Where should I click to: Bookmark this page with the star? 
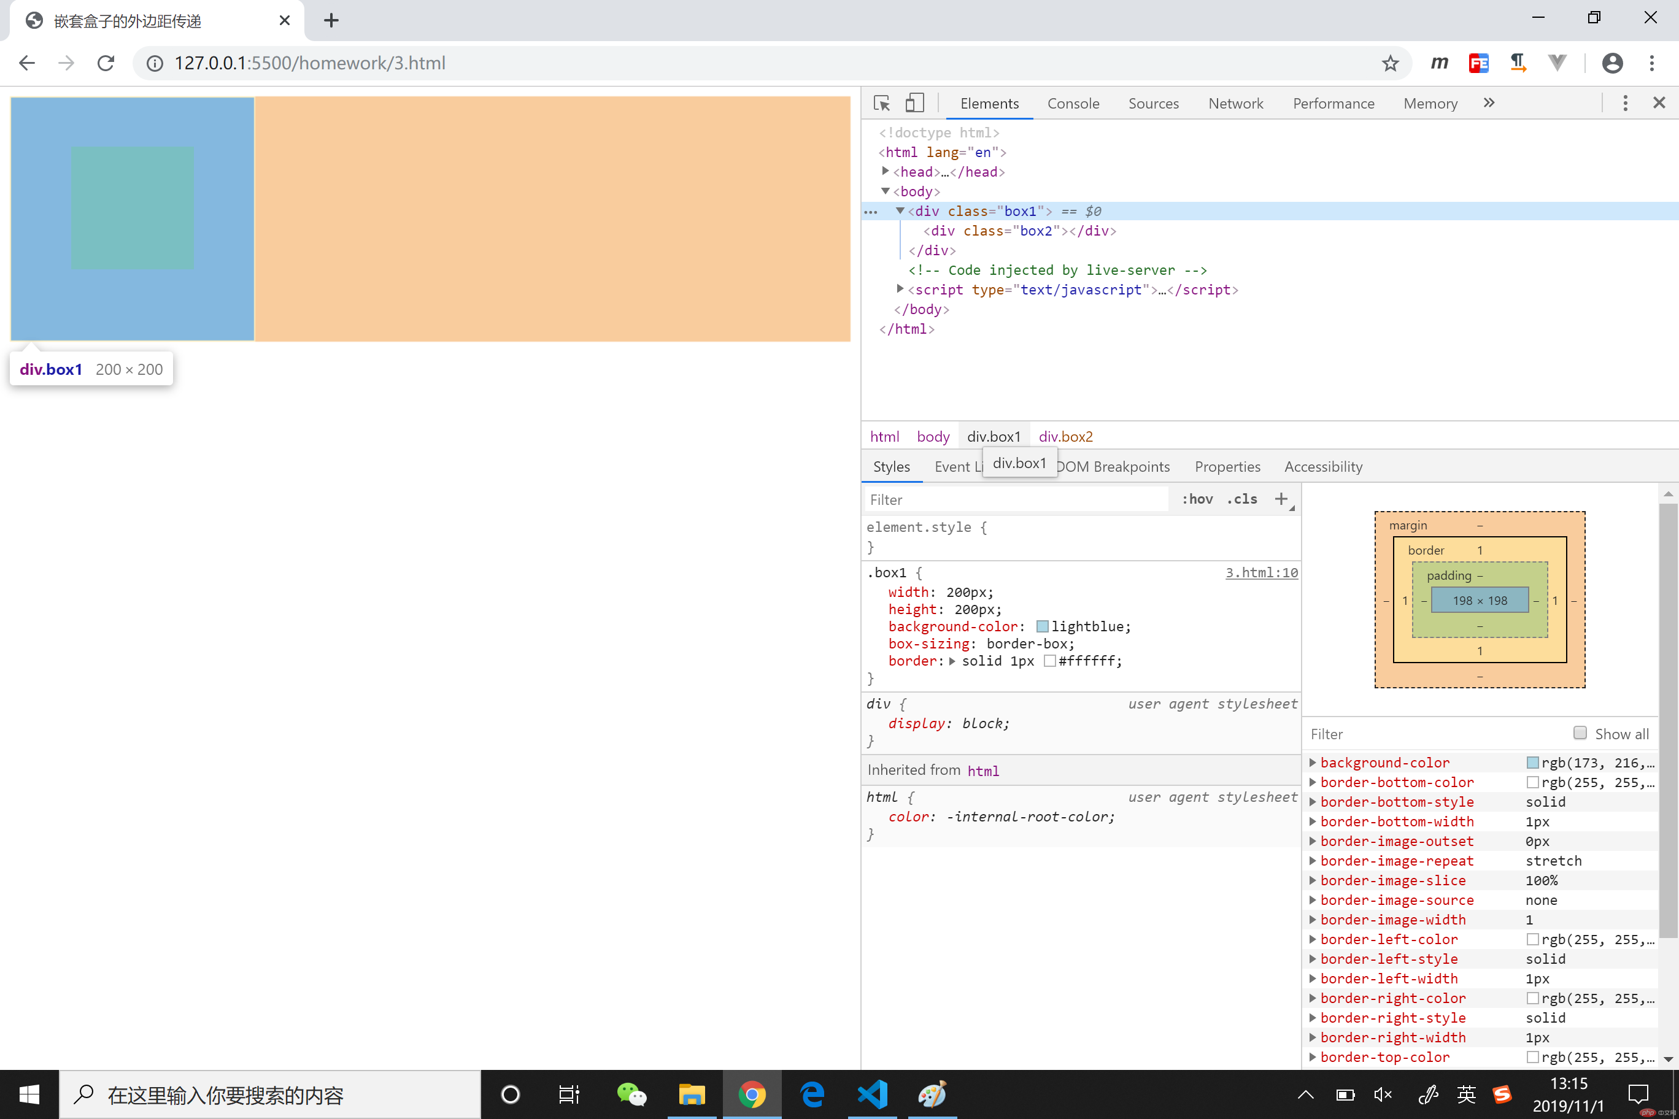1390,64
